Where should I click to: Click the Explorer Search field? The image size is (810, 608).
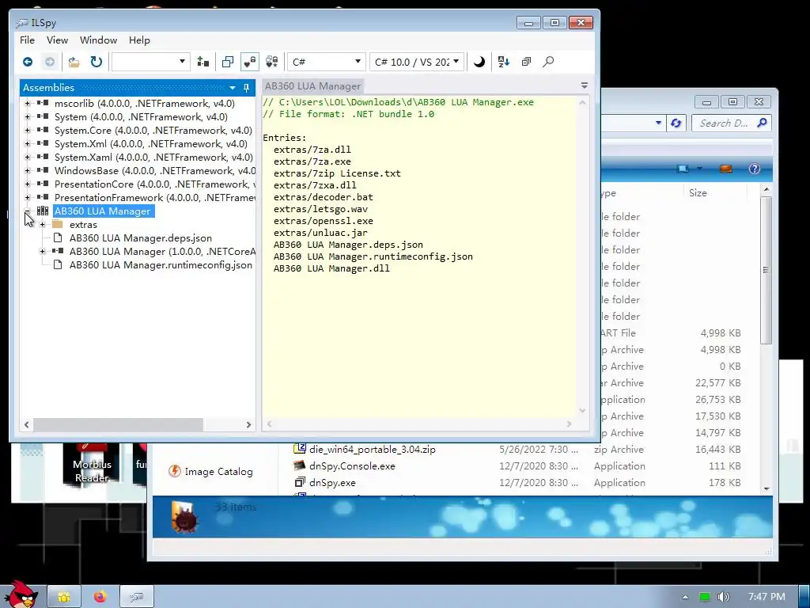[x=731, y=123]
